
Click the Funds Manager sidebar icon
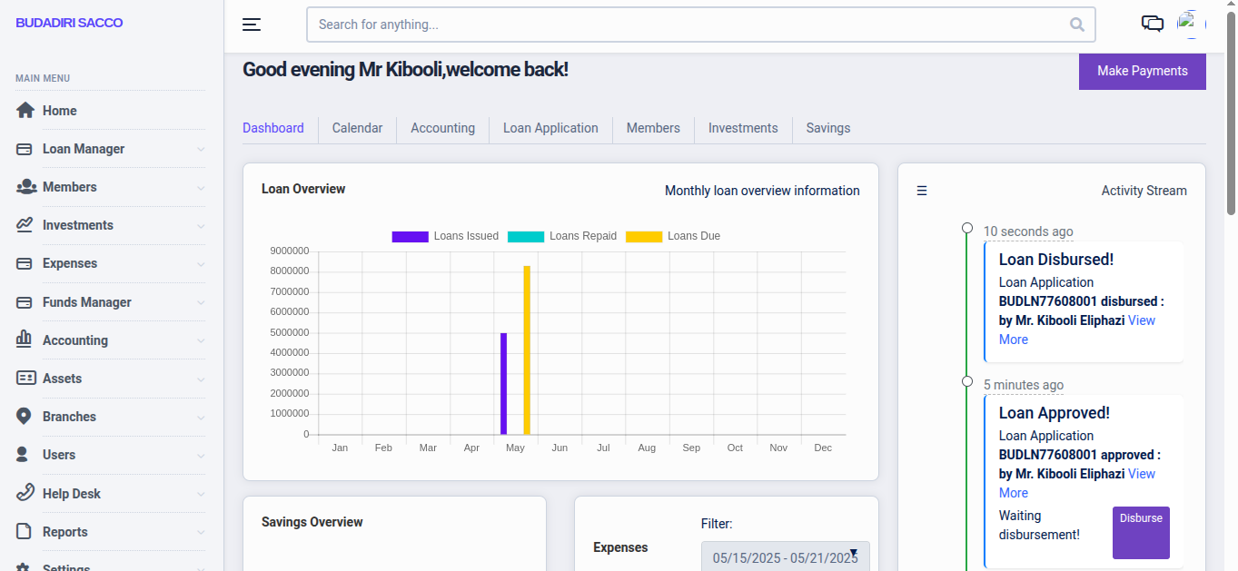[25, 301]
